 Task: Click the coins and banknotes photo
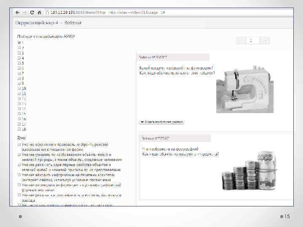click(x=249, y=171)
